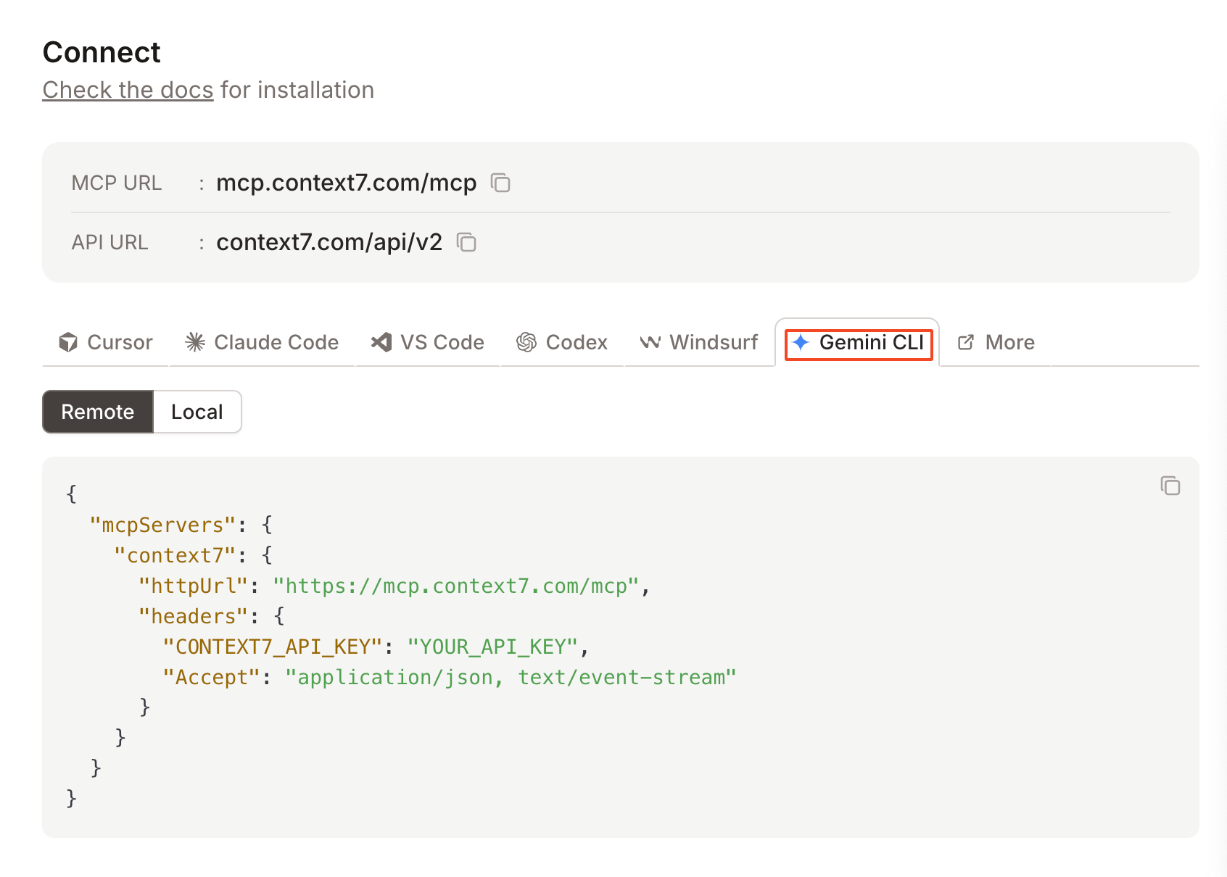Click the "httpUrl" key in the code
The height and width of the screenshot is (877, 1227).
[x=194, y=586]
